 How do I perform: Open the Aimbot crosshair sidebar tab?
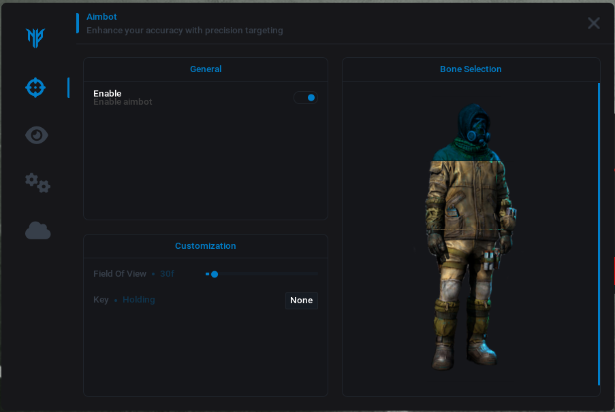(x=35, y=88)
